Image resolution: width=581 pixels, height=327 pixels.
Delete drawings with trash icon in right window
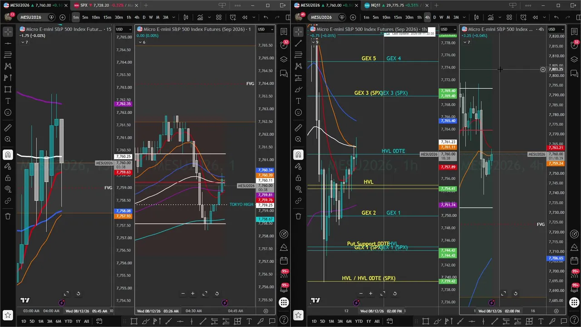tap(298, 216)
